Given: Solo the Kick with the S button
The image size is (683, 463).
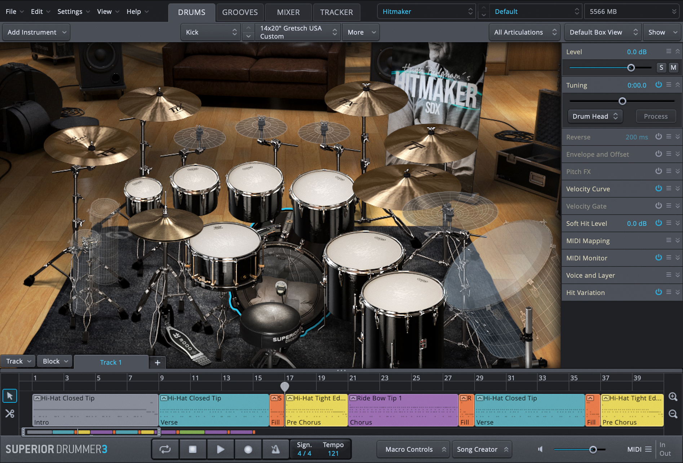Looking at the screenshot, I should [661, 67].
